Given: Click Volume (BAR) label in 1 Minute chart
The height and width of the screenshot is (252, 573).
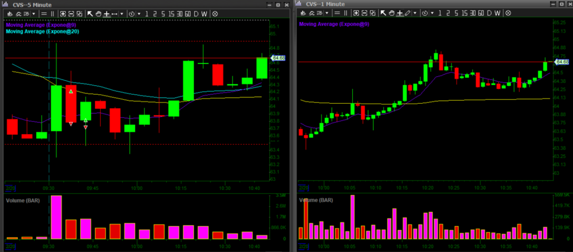Looking at the screenshot, I should [x=316, y=200].
